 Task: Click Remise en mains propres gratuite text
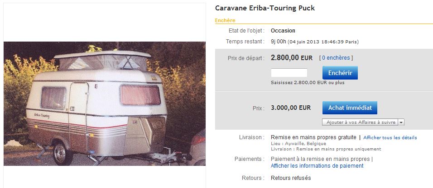[x=313, y=137]
